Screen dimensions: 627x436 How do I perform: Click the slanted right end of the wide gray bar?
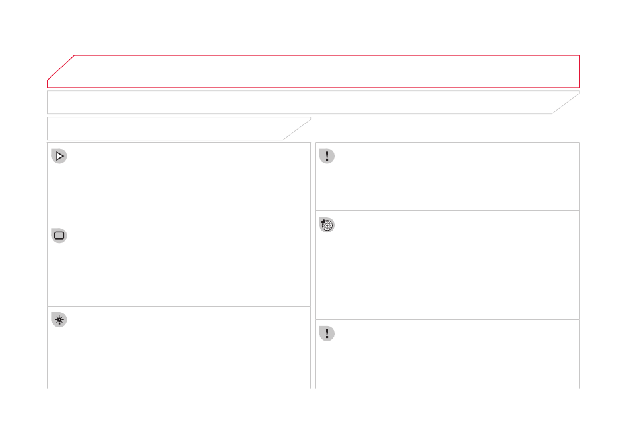point(566,102)
